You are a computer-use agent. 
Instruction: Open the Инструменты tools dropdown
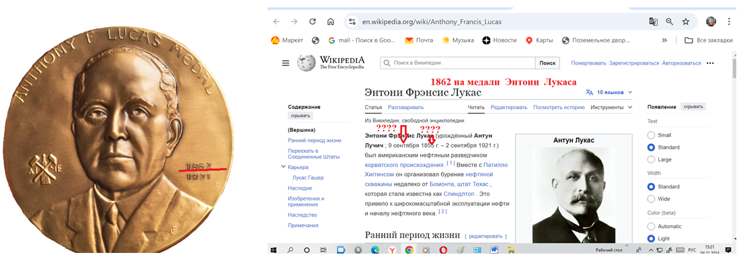(x=611, y=108)
